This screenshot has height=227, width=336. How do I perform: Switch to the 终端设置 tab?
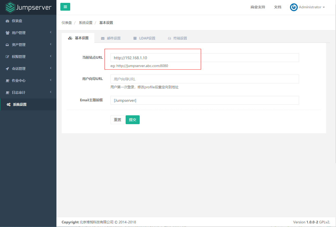pos(178,38)
